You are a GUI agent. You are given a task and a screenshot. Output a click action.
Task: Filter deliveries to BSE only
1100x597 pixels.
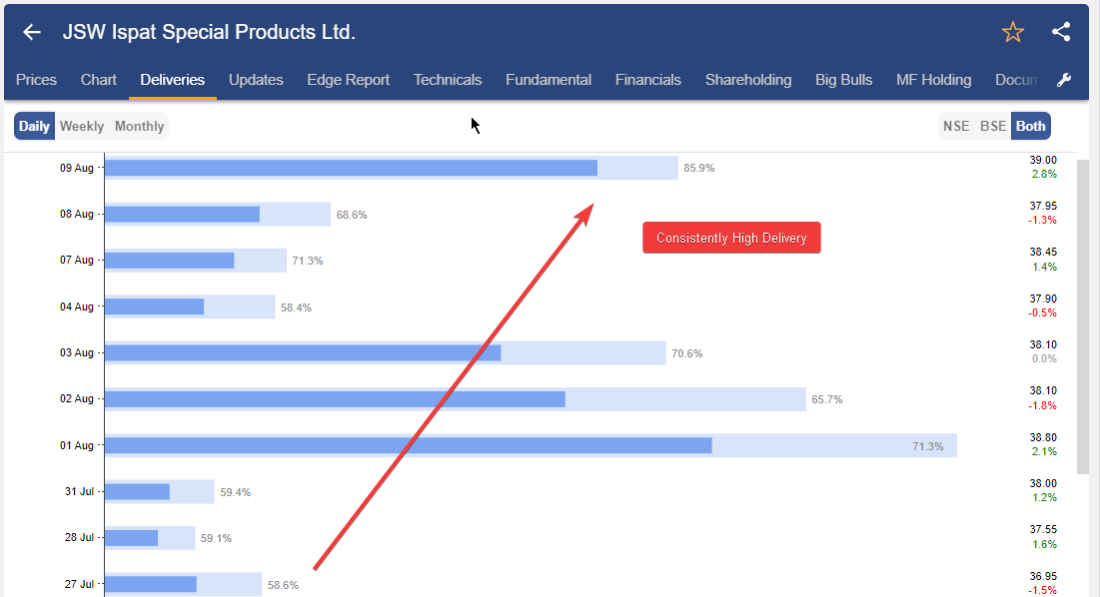(x=993, y=126)
